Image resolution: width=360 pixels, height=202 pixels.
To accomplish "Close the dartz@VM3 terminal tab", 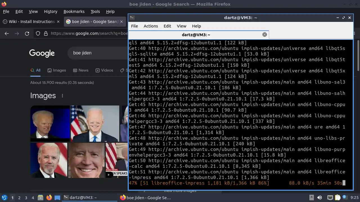I will 264,35.
